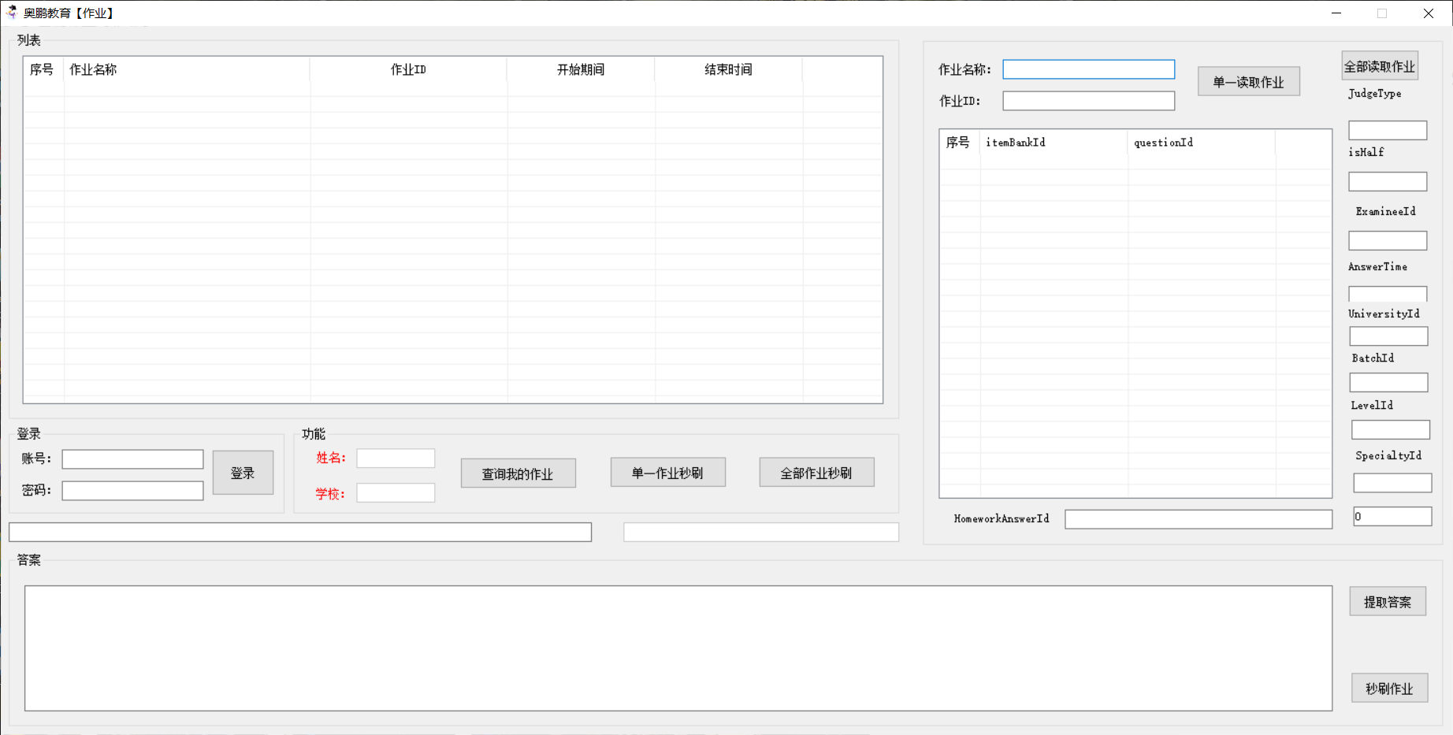Click the 秒刷作业 button
Viewport: 1453px width, 735px height.
(x=1389, y=689)
